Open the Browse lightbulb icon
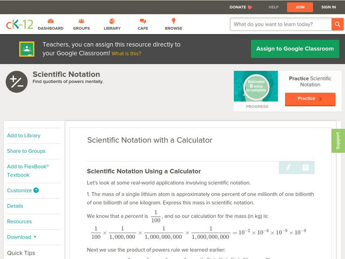The width and height of the screenshot is (345, 259). pos(173,21)
